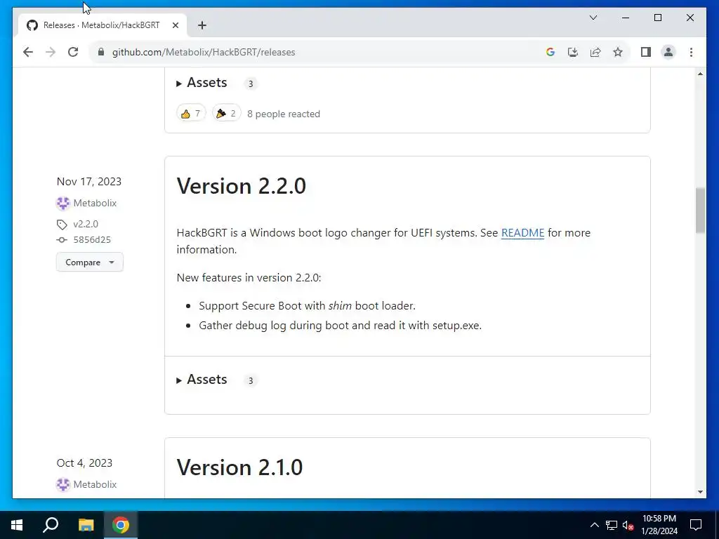Click the tag icon beside v2.2.0
This screenshot has width=719, height=539.
62,225
